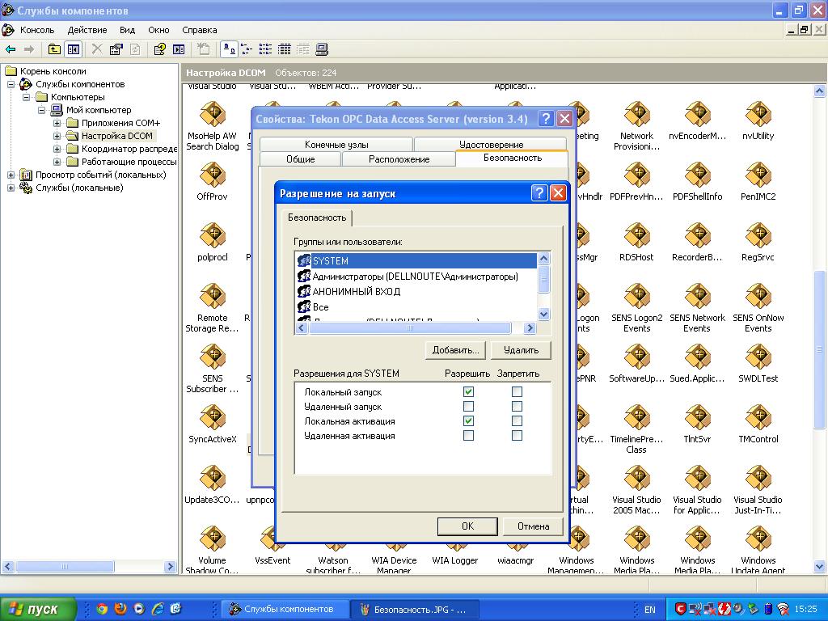Click the Добавить... button
828x621 pixels.
455,350
